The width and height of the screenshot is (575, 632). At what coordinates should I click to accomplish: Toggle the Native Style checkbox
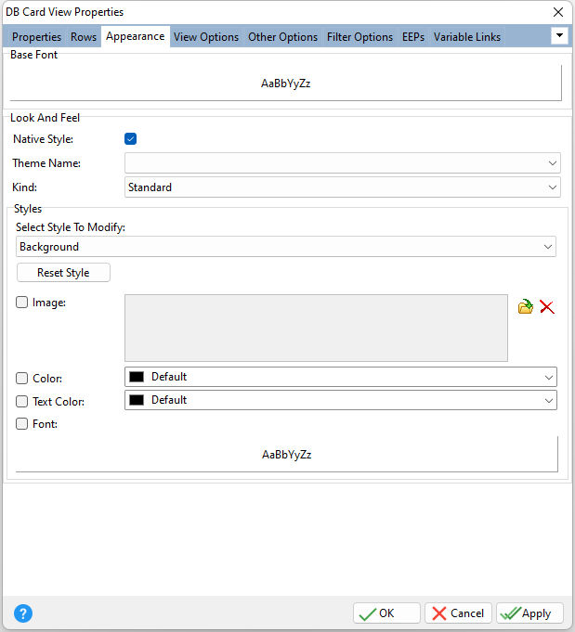(130, 139)
